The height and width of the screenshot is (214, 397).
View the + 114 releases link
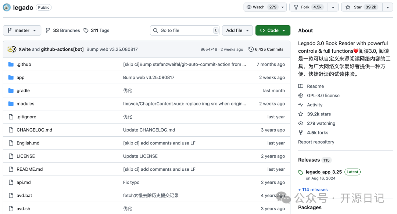[x=313, y=190]
